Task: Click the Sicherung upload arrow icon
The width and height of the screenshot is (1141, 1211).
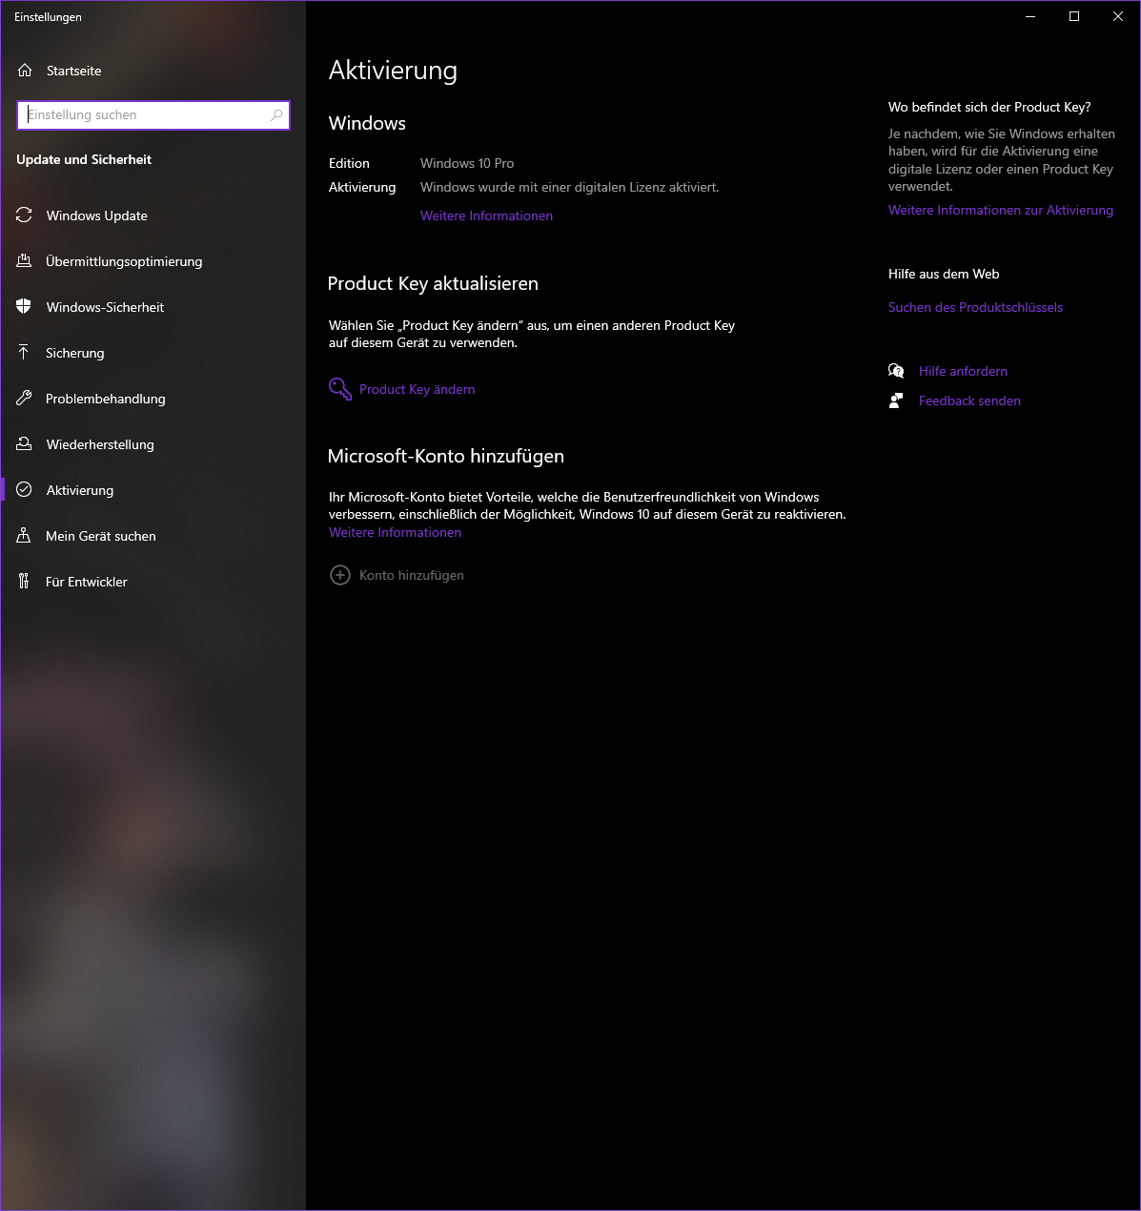Action: coord(24,353)
